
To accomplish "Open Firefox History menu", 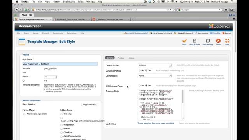I will point(56,2).
